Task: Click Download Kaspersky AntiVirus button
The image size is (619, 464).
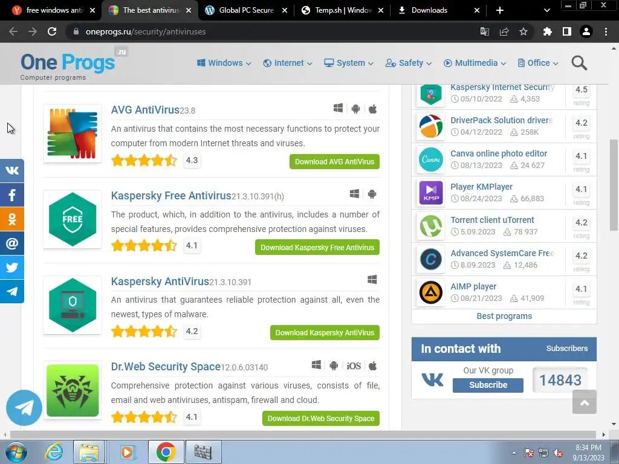Action: (x=325, y=333)
